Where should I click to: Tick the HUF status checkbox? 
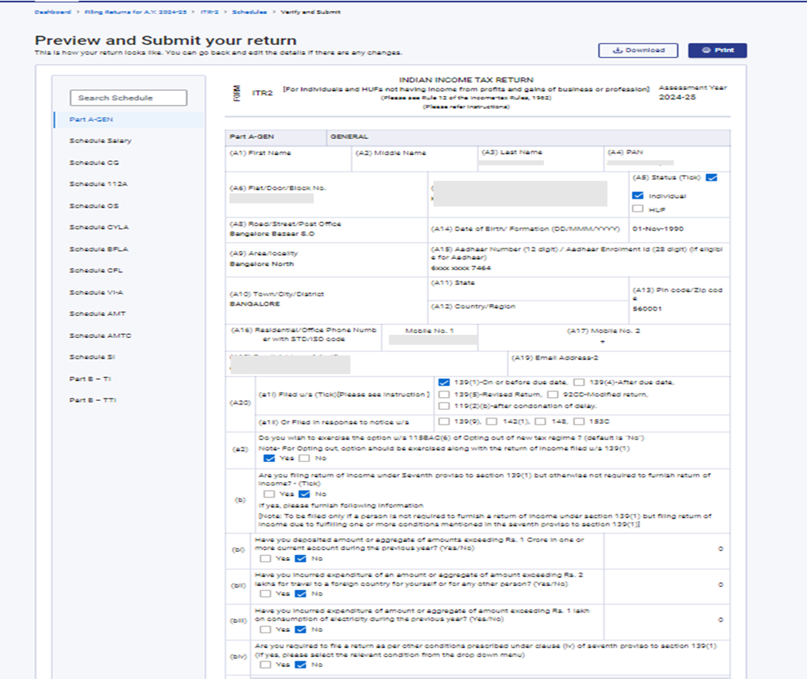638,209
